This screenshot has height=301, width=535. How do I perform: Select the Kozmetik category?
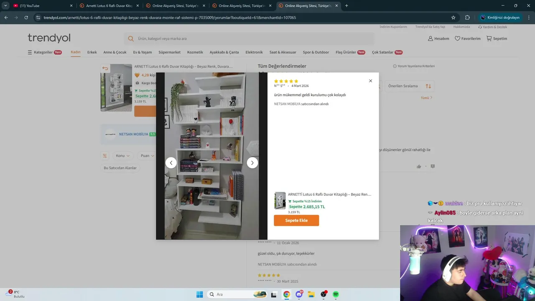coord(195,52)
